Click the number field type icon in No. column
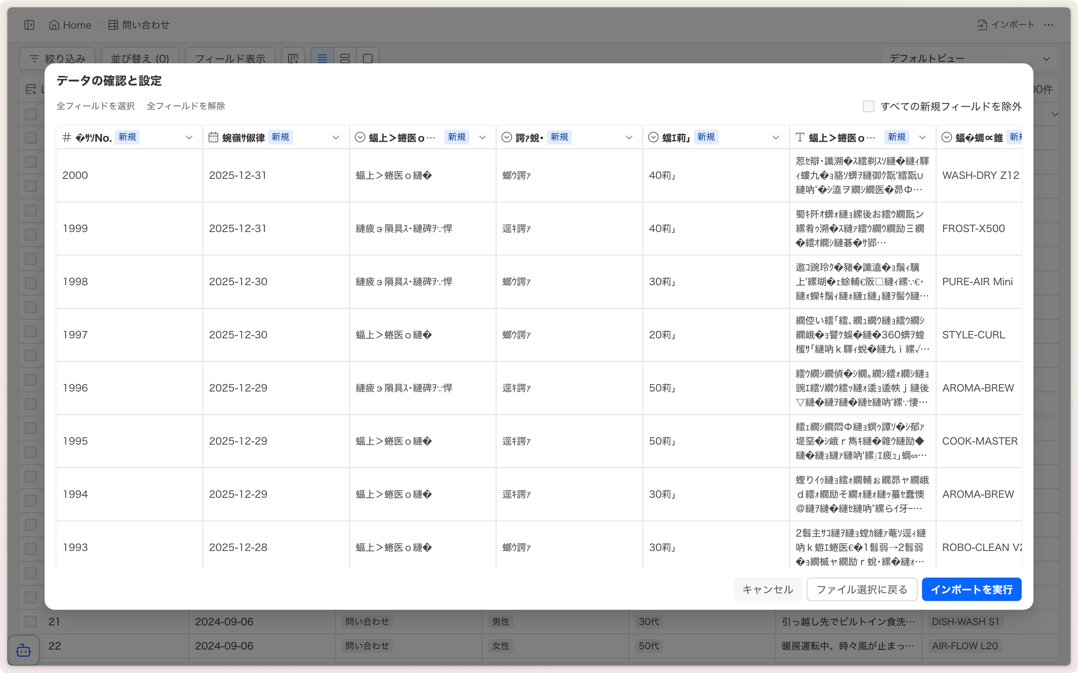Screen dimensions: 1078x673 pos(67,137)
